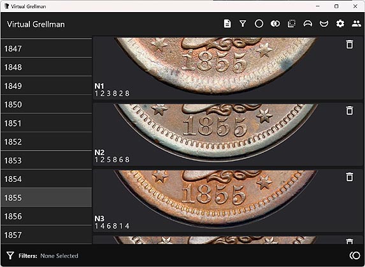This screenshot has height=267, width=365.
Task: Click the N1 variety label
Action: [x=99, y=86]
